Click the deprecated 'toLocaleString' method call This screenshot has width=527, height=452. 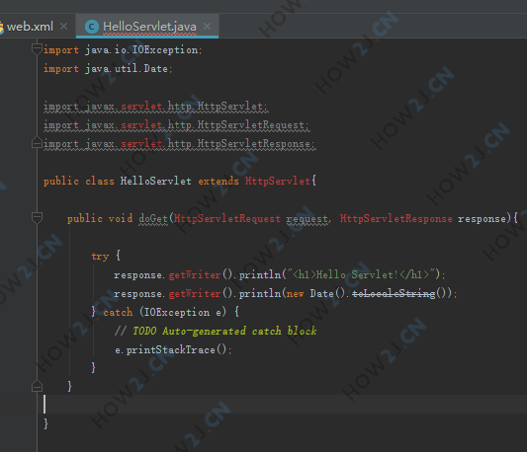(394, 294)
